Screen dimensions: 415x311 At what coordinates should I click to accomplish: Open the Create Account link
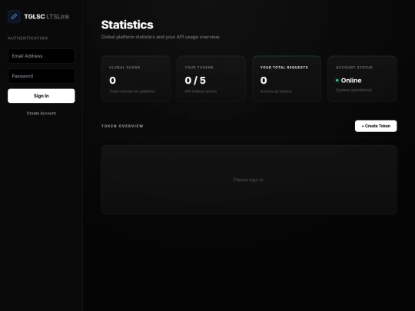coord(41,113)
